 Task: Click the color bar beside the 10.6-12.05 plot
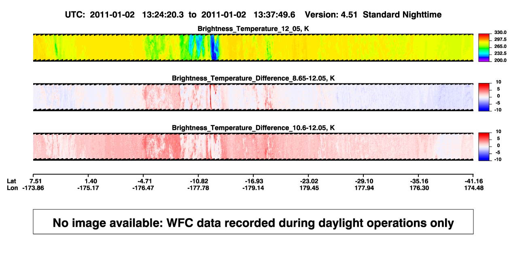coord(484,146)
